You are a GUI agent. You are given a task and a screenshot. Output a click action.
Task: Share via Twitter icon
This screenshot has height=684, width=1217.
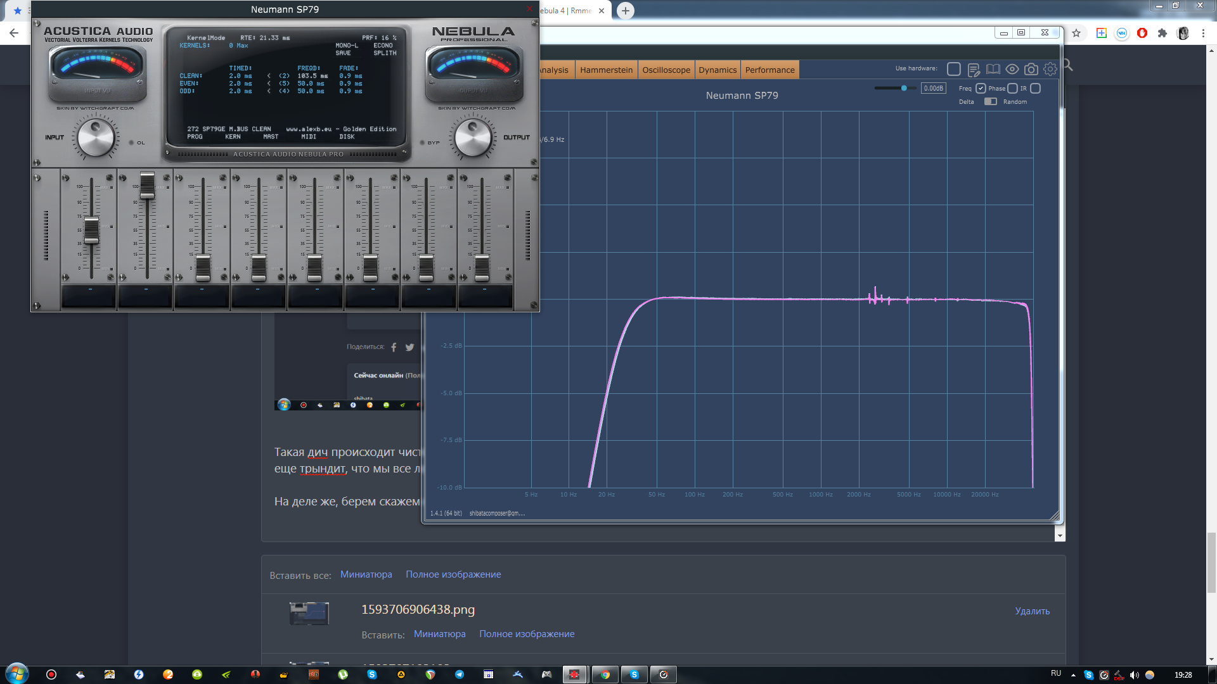point(409,347)
